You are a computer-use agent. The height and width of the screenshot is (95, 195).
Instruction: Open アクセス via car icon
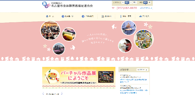144,16
